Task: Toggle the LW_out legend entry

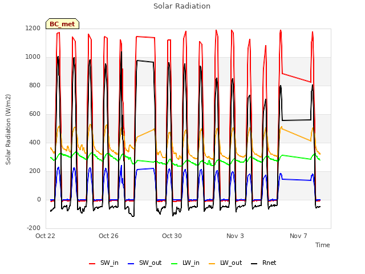Action: 225,263
